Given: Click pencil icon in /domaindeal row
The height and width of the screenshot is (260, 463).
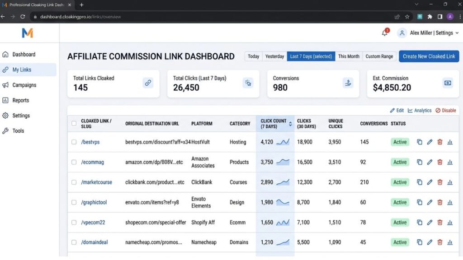Looking at the screenshot, I should 430,242.
